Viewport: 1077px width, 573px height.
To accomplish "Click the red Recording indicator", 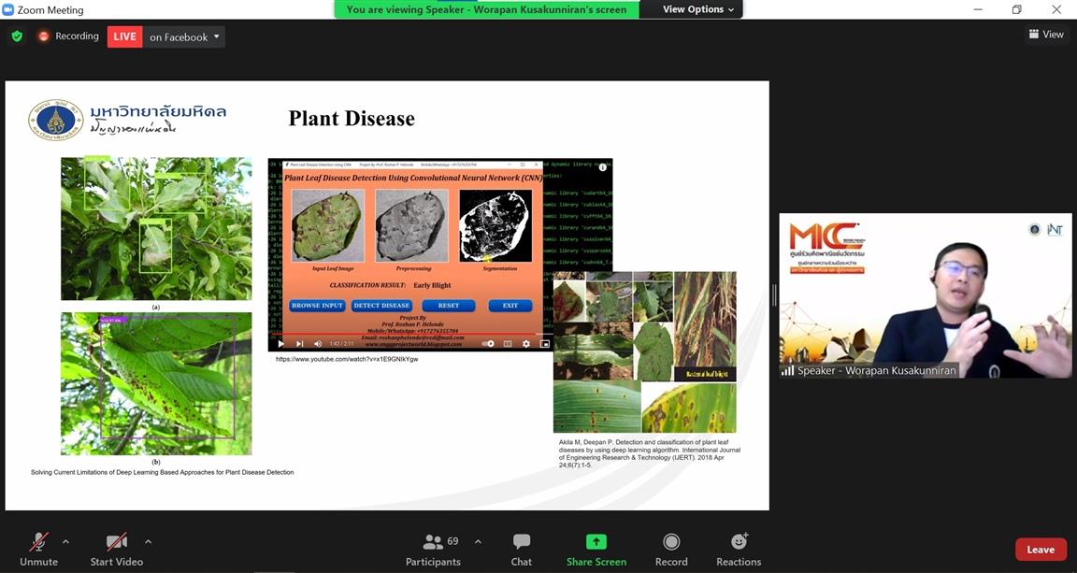I will [67, 36].
